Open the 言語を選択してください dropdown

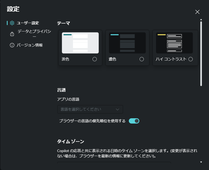pos(90,109)
